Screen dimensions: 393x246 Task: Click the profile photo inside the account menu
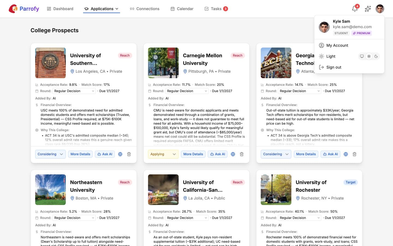[x=324, y=27]
